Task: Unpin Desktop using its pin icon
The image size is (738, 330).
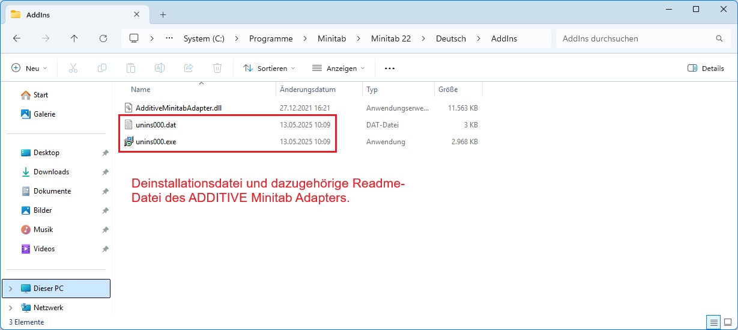Action: point(105,153)
